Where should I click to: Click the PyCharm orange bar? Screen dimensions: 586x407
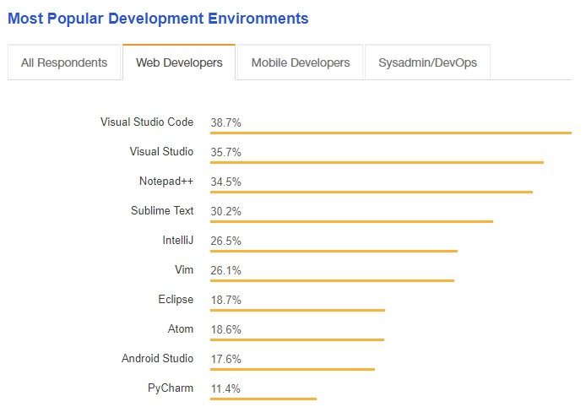pyautogui.click(x=263, y=399)
